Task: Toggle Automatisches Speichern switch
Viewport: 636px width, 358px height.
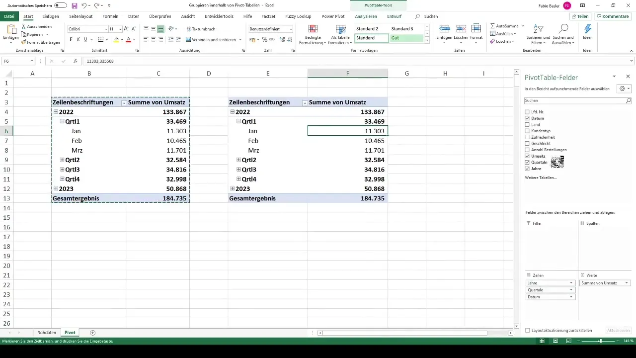Action: (61, 5)
